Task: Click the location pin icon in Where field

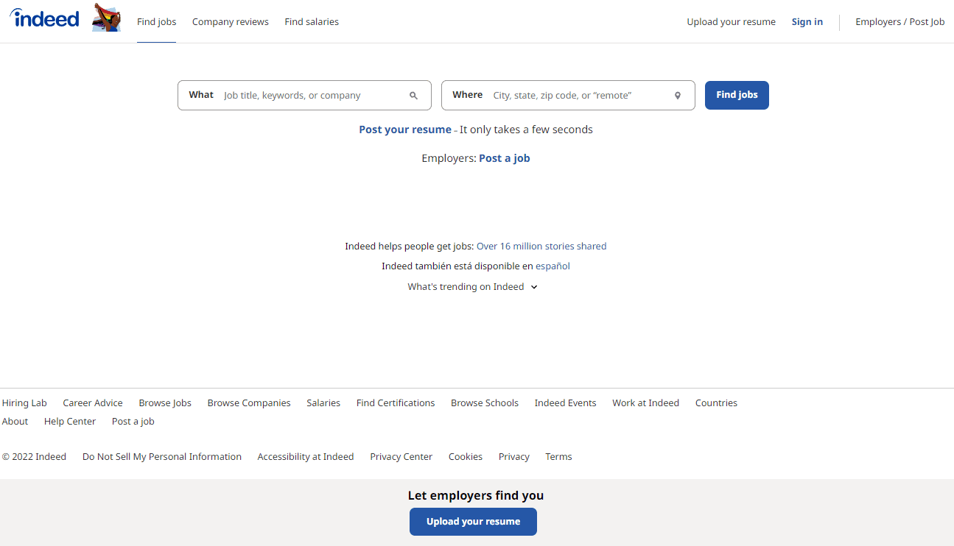Action: [x=677, y=95]
